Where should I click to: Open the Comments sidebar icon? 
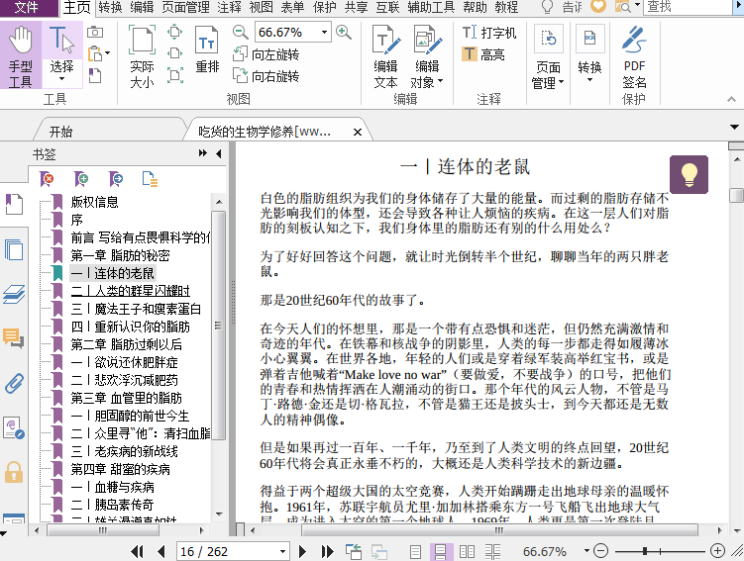[x=14, y=338]
